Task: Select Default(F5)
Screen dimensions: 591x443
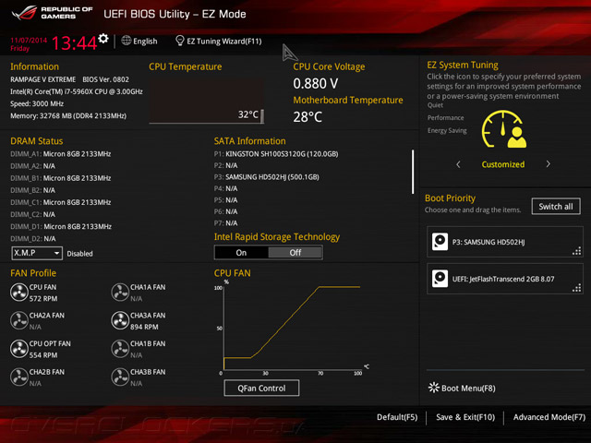Action: [397, 417]
